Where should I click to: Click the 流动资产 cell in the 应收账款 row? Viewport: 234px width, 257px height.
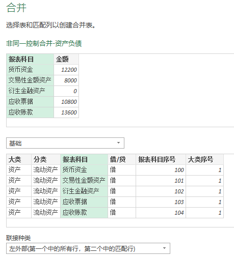point(46,213)
